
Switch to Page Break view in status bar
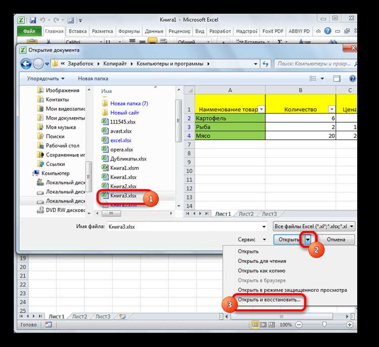[x=272, y=325]
